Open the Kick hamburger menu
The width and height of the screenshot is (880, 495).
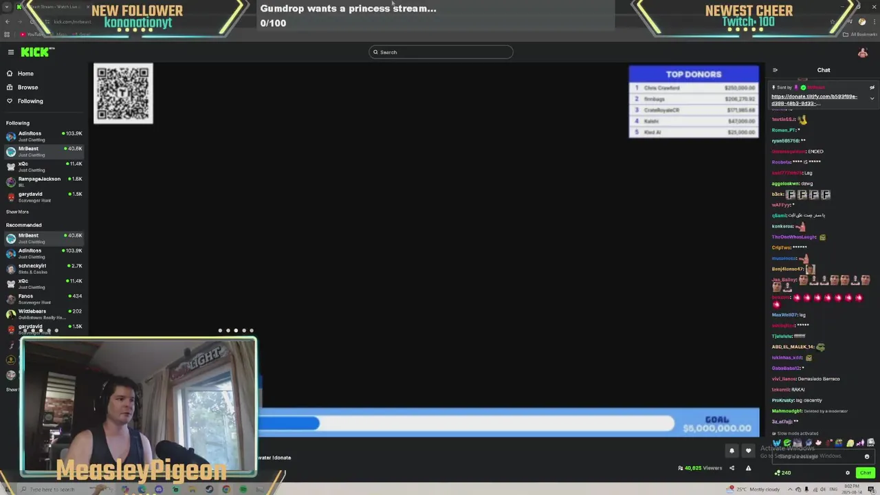click(10, 52)
